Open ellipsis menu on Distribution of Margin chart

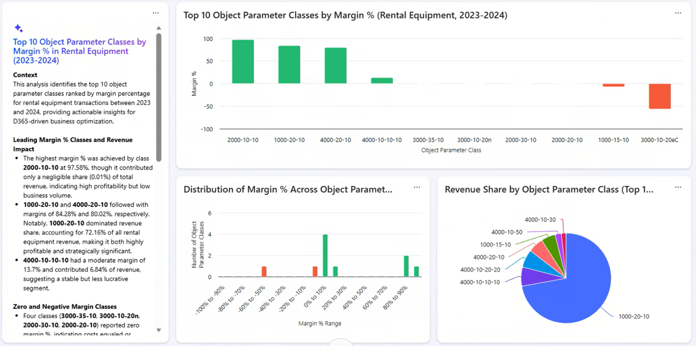pos(417,187)
